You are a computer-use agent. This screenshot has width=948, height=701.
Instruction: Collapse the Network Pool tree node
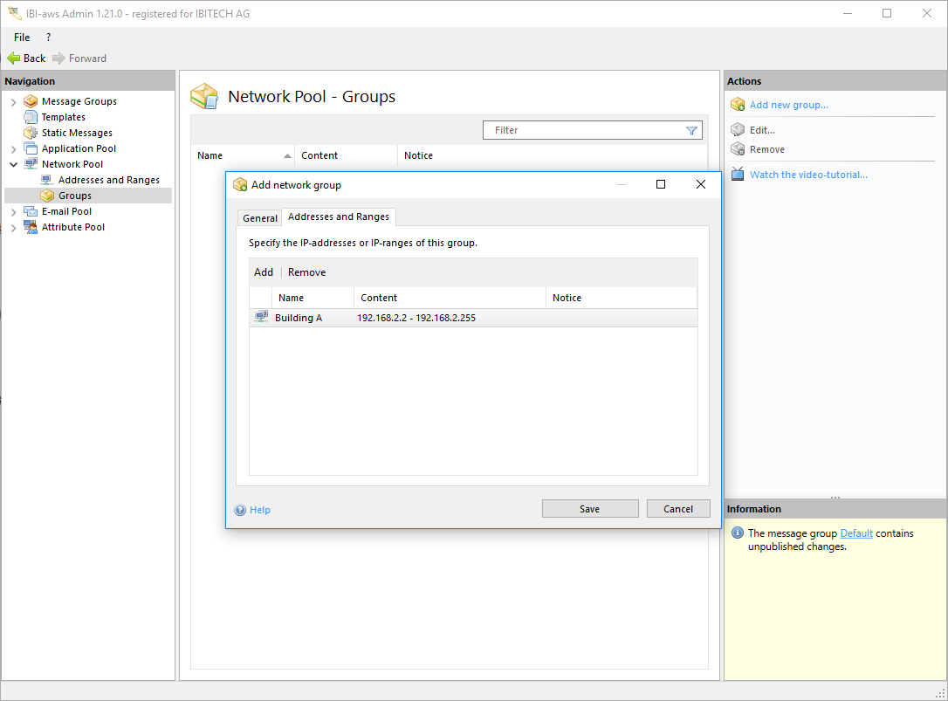click(x=13, y=164)
